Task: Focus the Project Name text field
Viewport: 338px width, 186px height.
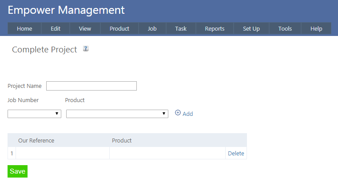Action: (91, 86)
